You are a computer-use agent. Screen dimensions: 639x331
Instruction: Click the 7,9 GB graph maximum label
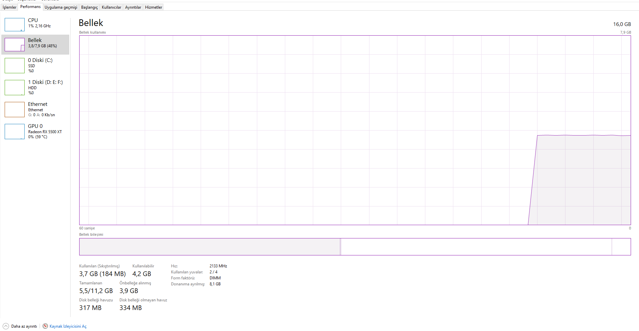click(626, 33)
